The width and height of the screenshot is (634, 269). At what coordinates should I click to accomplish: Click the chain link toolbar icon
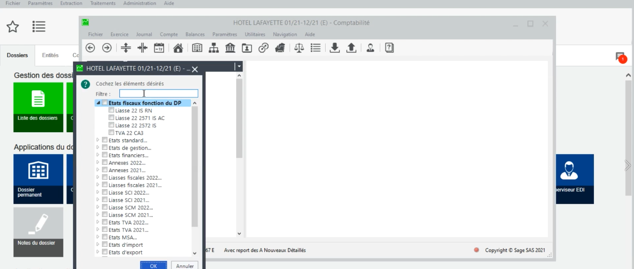tap(263, 48)
